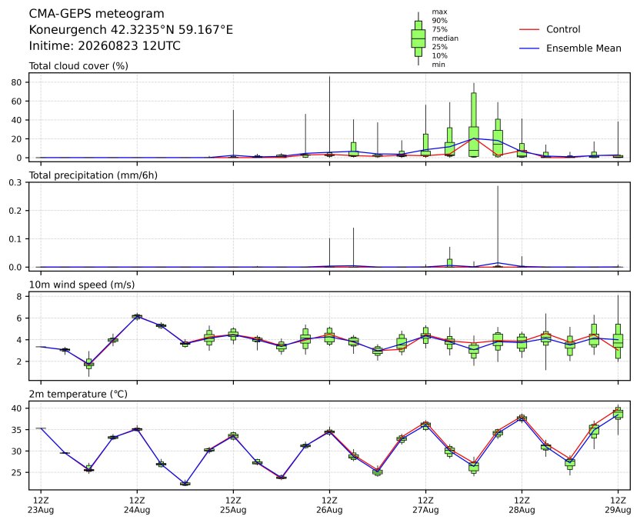Click the 'Total precipitation (mm/6h)' panel title
The width and height of the screenshot is (640, 523).
coord(93,175)
